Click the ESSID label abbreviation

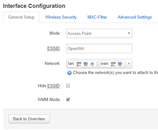pyautogui.click(x=54, y=48)
